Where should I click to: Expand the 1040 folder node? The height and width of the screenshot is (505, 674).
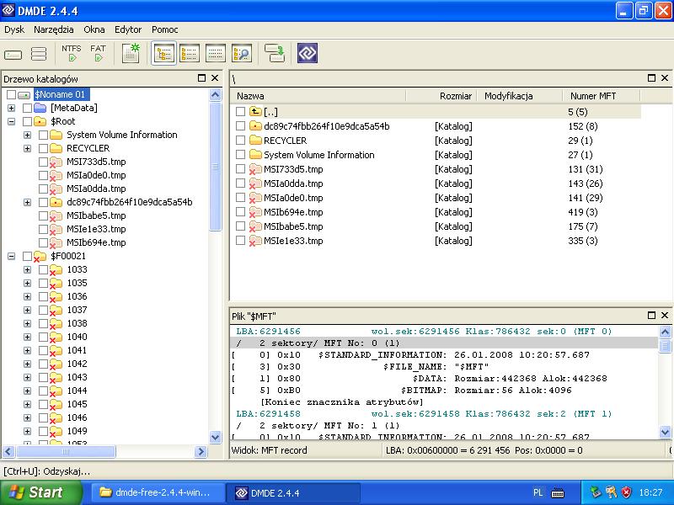[x=28, y=338]
